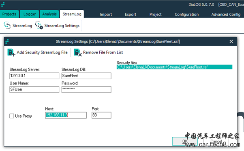Select the StreamLog tab

72,14
